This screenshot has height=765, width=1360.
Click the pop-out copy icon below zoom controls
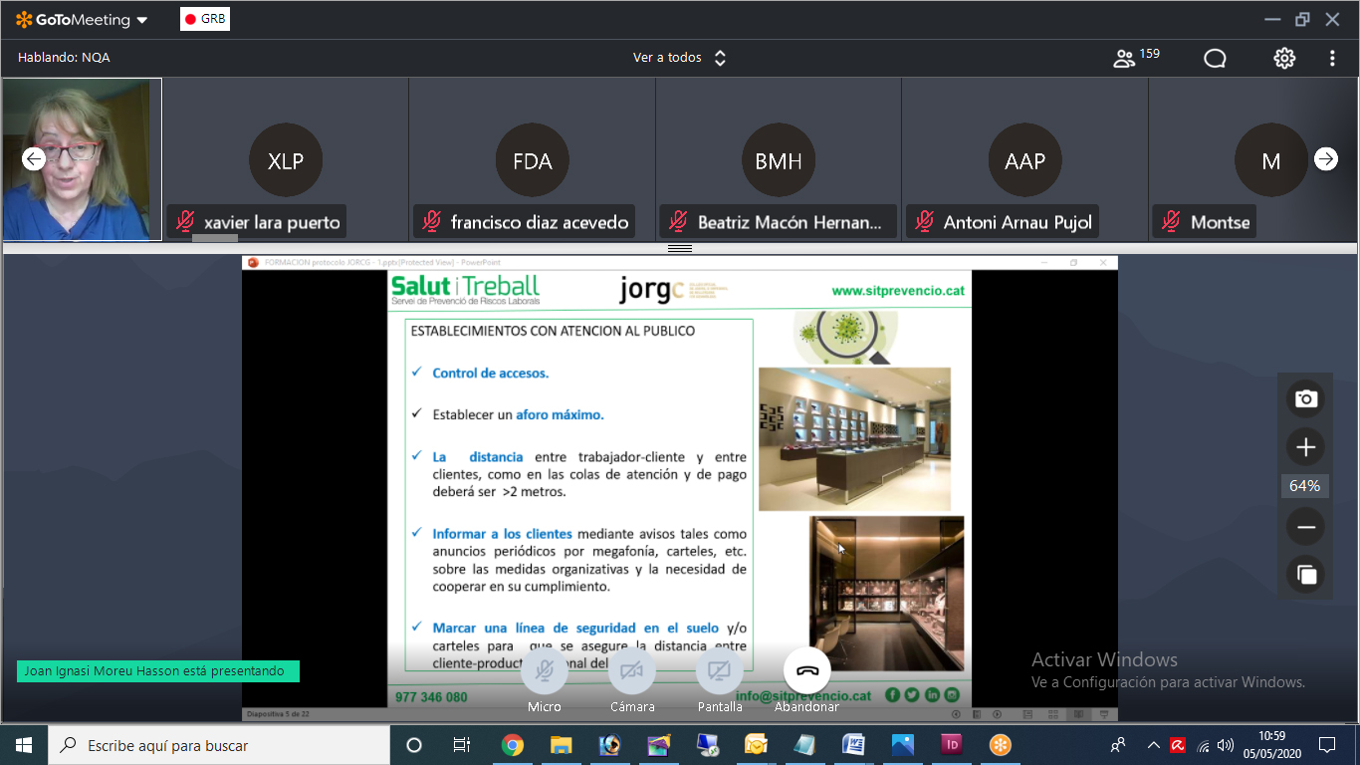pos(1306,575)
